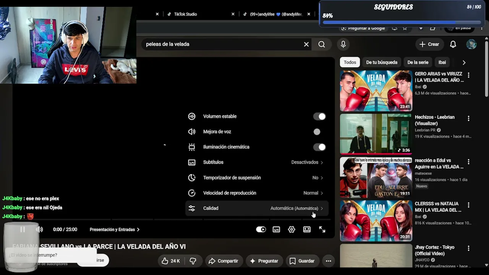The width and height of the screenshot is (489, 275).
Task: Click the Preguntar button below the video
Action: (264, 261)
